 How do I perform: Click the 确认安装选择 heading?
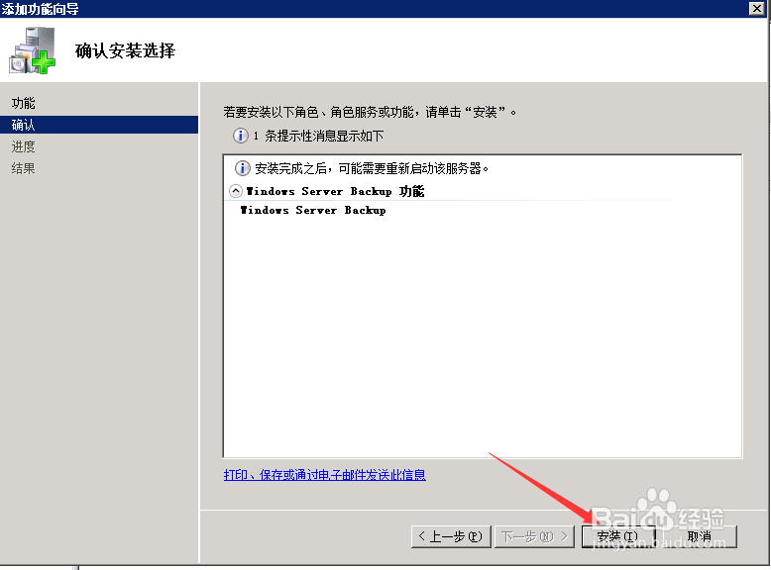(x=125, y=50)
